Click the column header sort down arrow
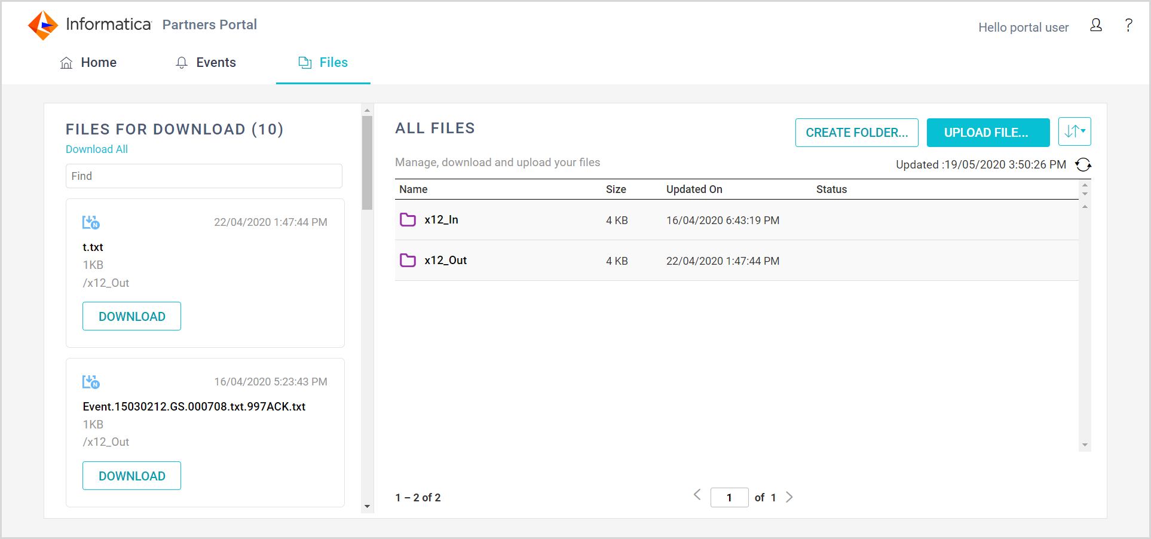 pyautogui.click(x=1085, y=194)
